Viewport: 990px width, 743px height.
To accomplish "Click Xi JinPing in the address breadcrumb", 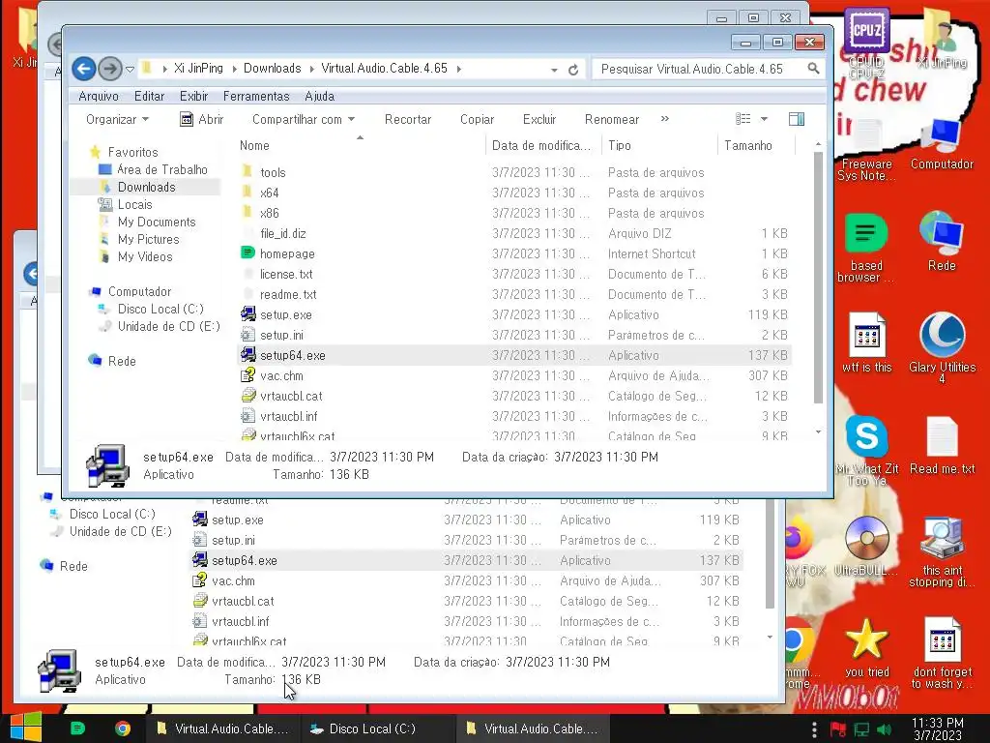I will tap(198, 69).
